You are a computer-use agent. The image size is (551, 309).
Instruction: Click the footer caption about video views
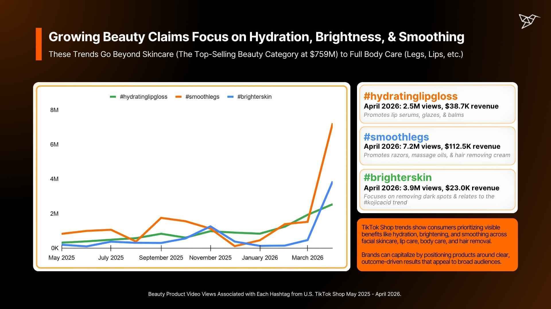coord(275,294)
